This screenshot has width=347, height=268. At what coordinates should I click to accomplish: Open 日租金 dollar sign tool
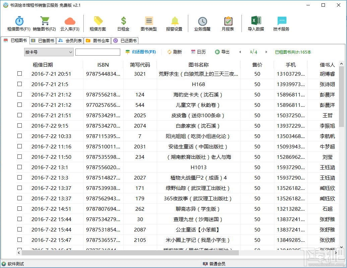[123, 24]
